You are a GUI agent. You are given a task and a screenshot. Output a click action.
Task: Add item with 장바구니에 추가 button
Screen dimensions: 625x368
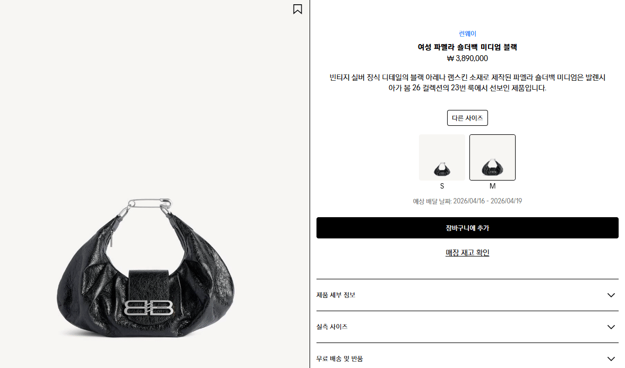[467, 228]
